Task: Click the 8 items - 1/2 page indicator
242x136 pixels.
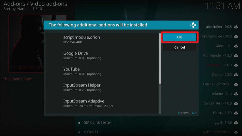Action: click(x=187, y=113)
